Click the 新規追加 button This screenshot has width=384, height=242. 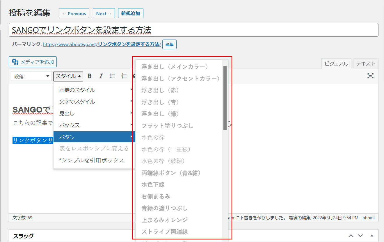(x=131, y=13)
